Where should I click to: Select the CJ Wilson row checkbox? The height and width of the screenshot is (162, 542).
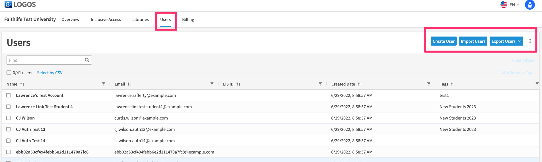pos(9,118)
